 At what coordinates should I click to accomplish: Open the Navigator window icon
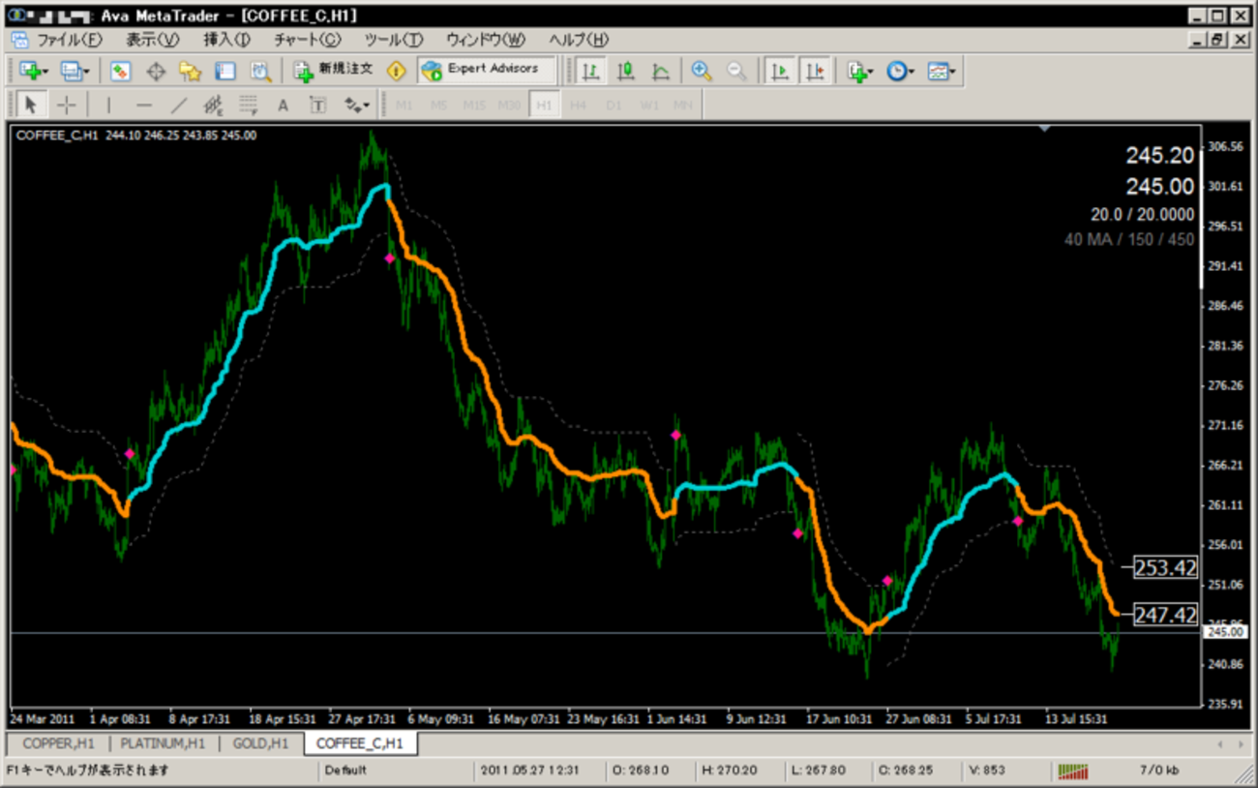[190, 71]
